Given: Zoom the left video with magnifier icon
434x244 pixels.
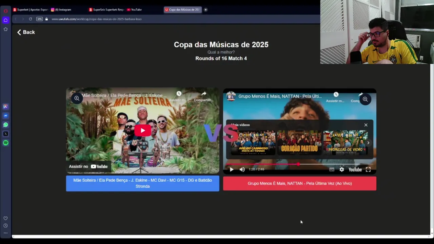Looking at the screenshot, I should click(77, 98).
